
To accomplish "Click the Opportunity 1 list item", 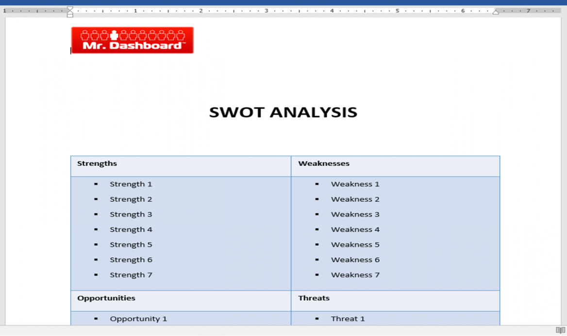I will tap(138, 319).
